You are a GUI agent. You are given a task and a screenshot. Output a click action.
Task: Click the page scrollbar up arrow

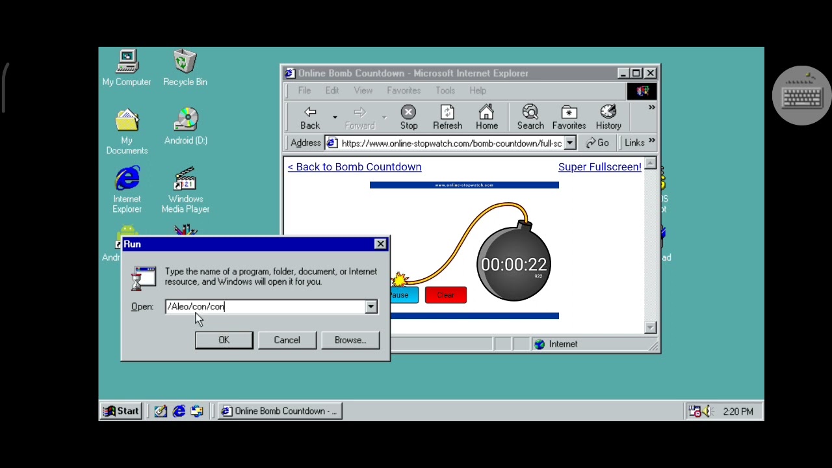(x=651, y=162)
